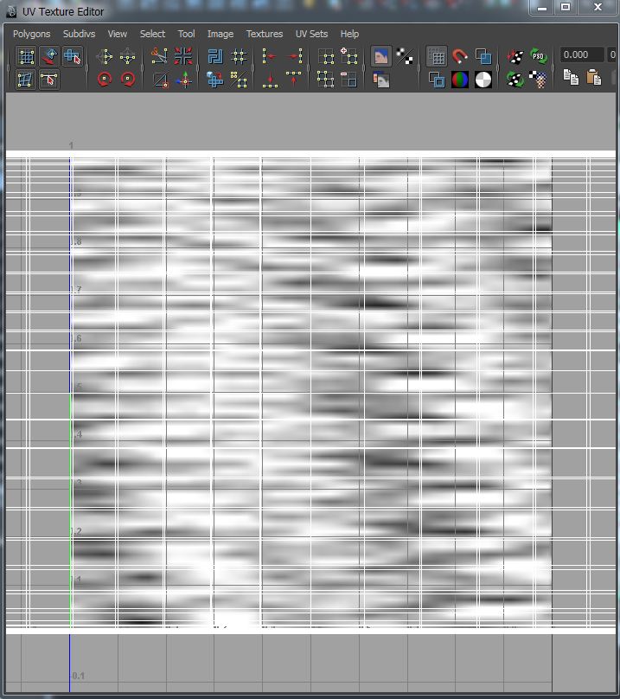Toggle use image ratio
Screen dimensions: 620x699
coord(539,80)
